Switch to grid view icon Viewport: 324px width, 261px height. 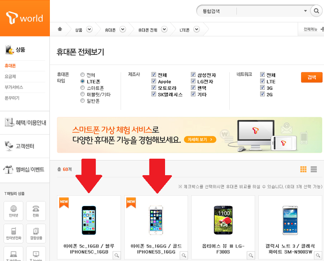(304, 169)
